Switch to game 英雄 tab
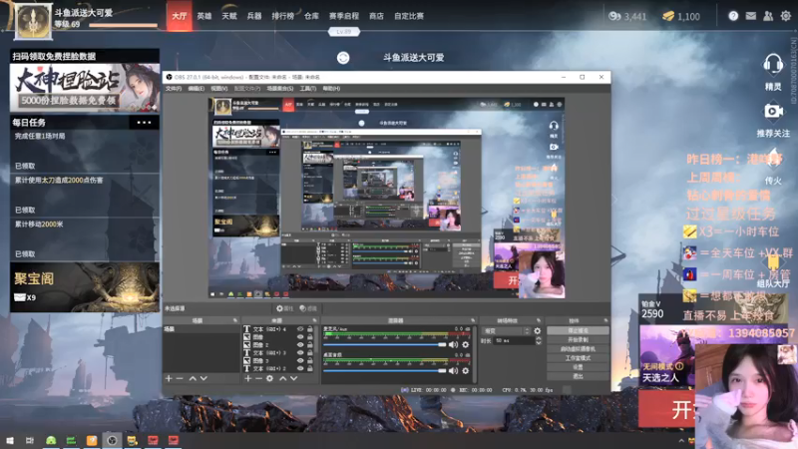 point(204,16)
